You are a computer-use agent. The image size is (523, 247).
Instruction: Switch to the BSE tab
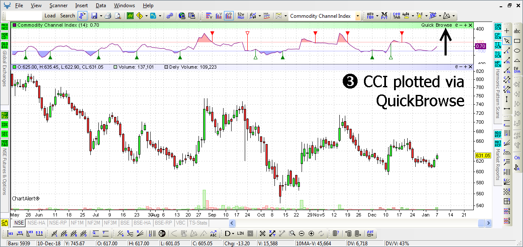click(125, 223)
